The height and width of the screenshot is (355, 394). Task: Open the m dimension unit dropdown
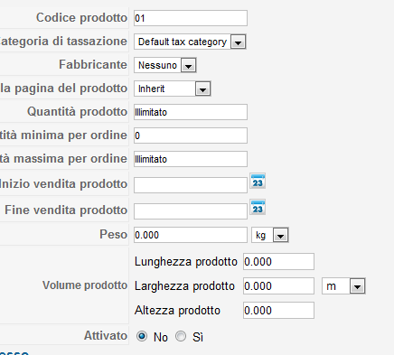343,286
